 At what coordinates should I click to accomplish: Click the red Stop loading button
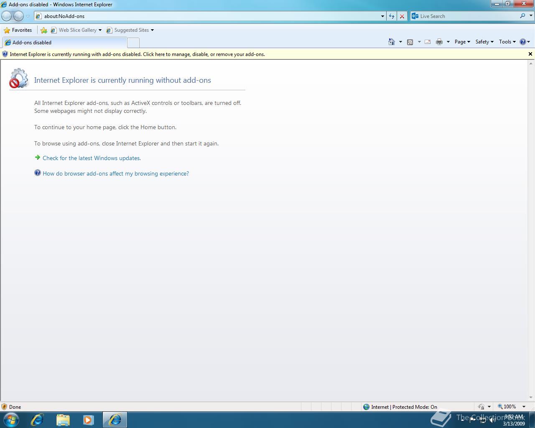[x=402, y=16]
